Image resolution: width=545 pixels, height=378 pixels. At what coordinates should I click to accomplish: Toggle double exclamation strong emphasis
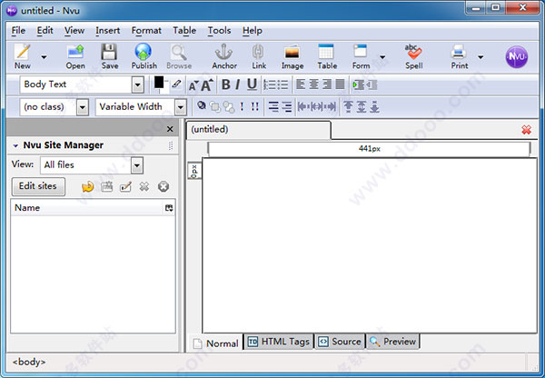[x=254, y=106]
